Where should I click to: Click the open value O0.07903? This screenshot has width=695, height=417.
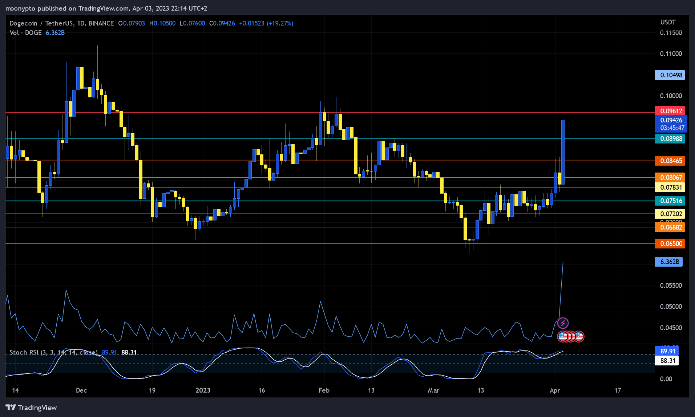pos(132,23)
